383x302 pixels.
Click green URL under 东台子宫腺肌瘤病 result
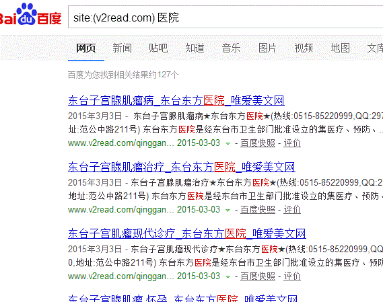point(121,143)
